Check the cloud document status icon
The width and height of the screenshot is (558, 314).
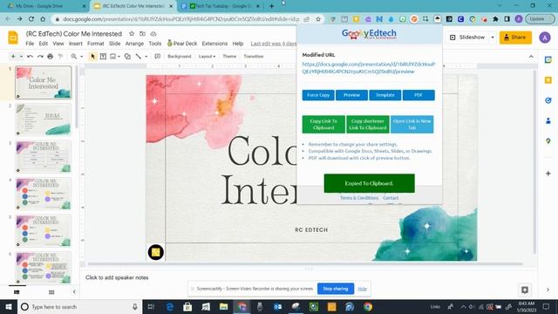click(153, 33)
